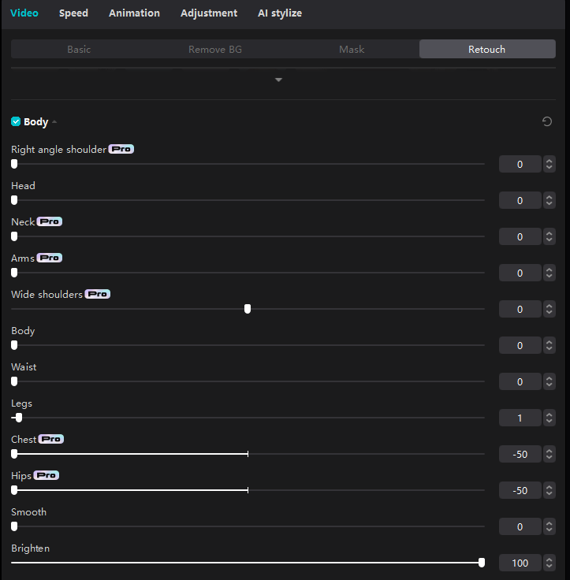This screenshot has width=570, height=580.
Task: Click the Hips value stepper
Action: coord(550,490)
